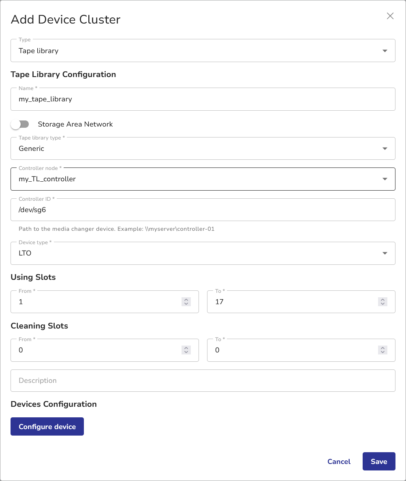Click the Description text field
The image size is (406, 481).
tap(203, 380)
